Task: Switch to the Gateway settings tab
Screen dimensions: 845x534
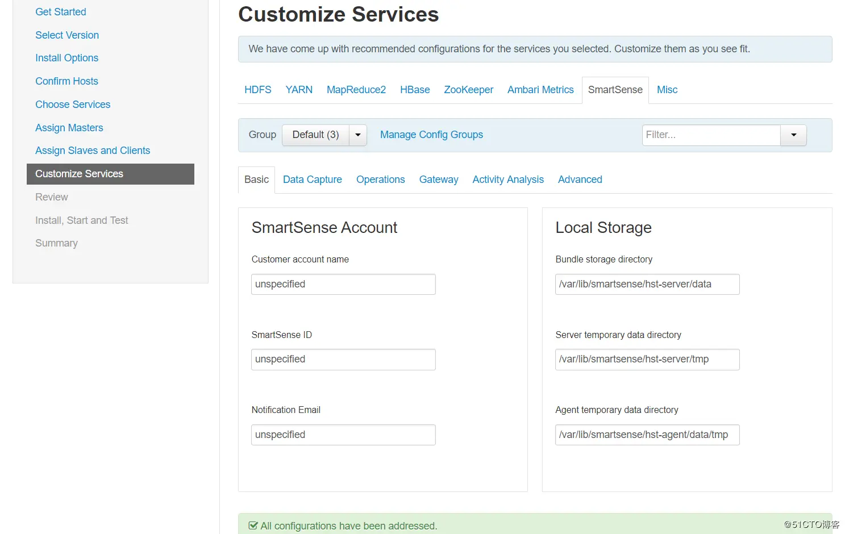Action: pos(439,180)
